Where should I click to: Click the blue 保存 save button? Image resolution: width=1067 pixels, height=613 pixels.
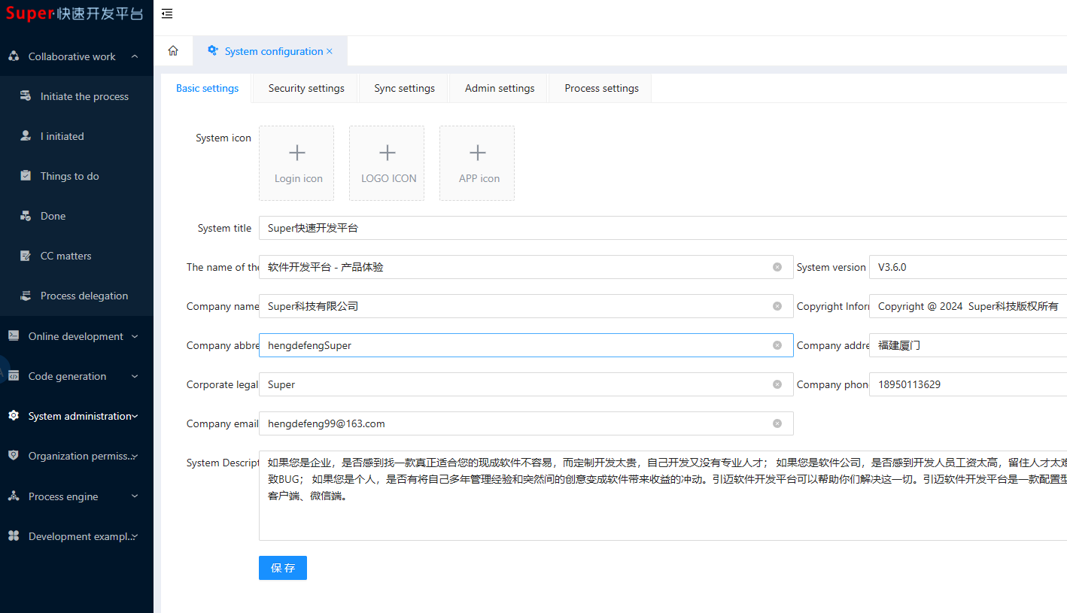(283, 568)
